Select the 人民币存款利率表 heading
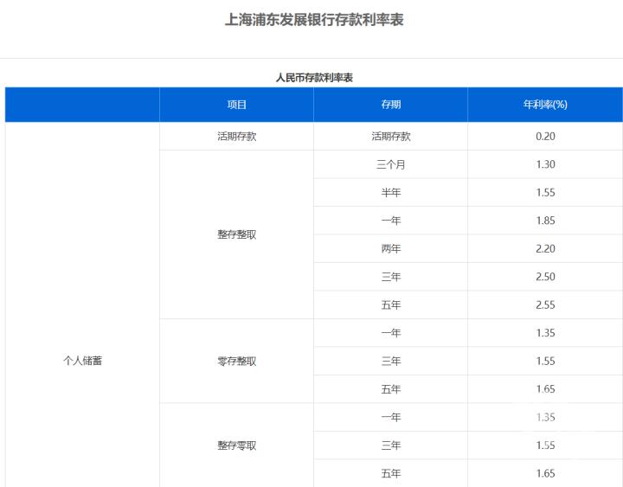This screenshot has height=487, width=623. (314, 78)
